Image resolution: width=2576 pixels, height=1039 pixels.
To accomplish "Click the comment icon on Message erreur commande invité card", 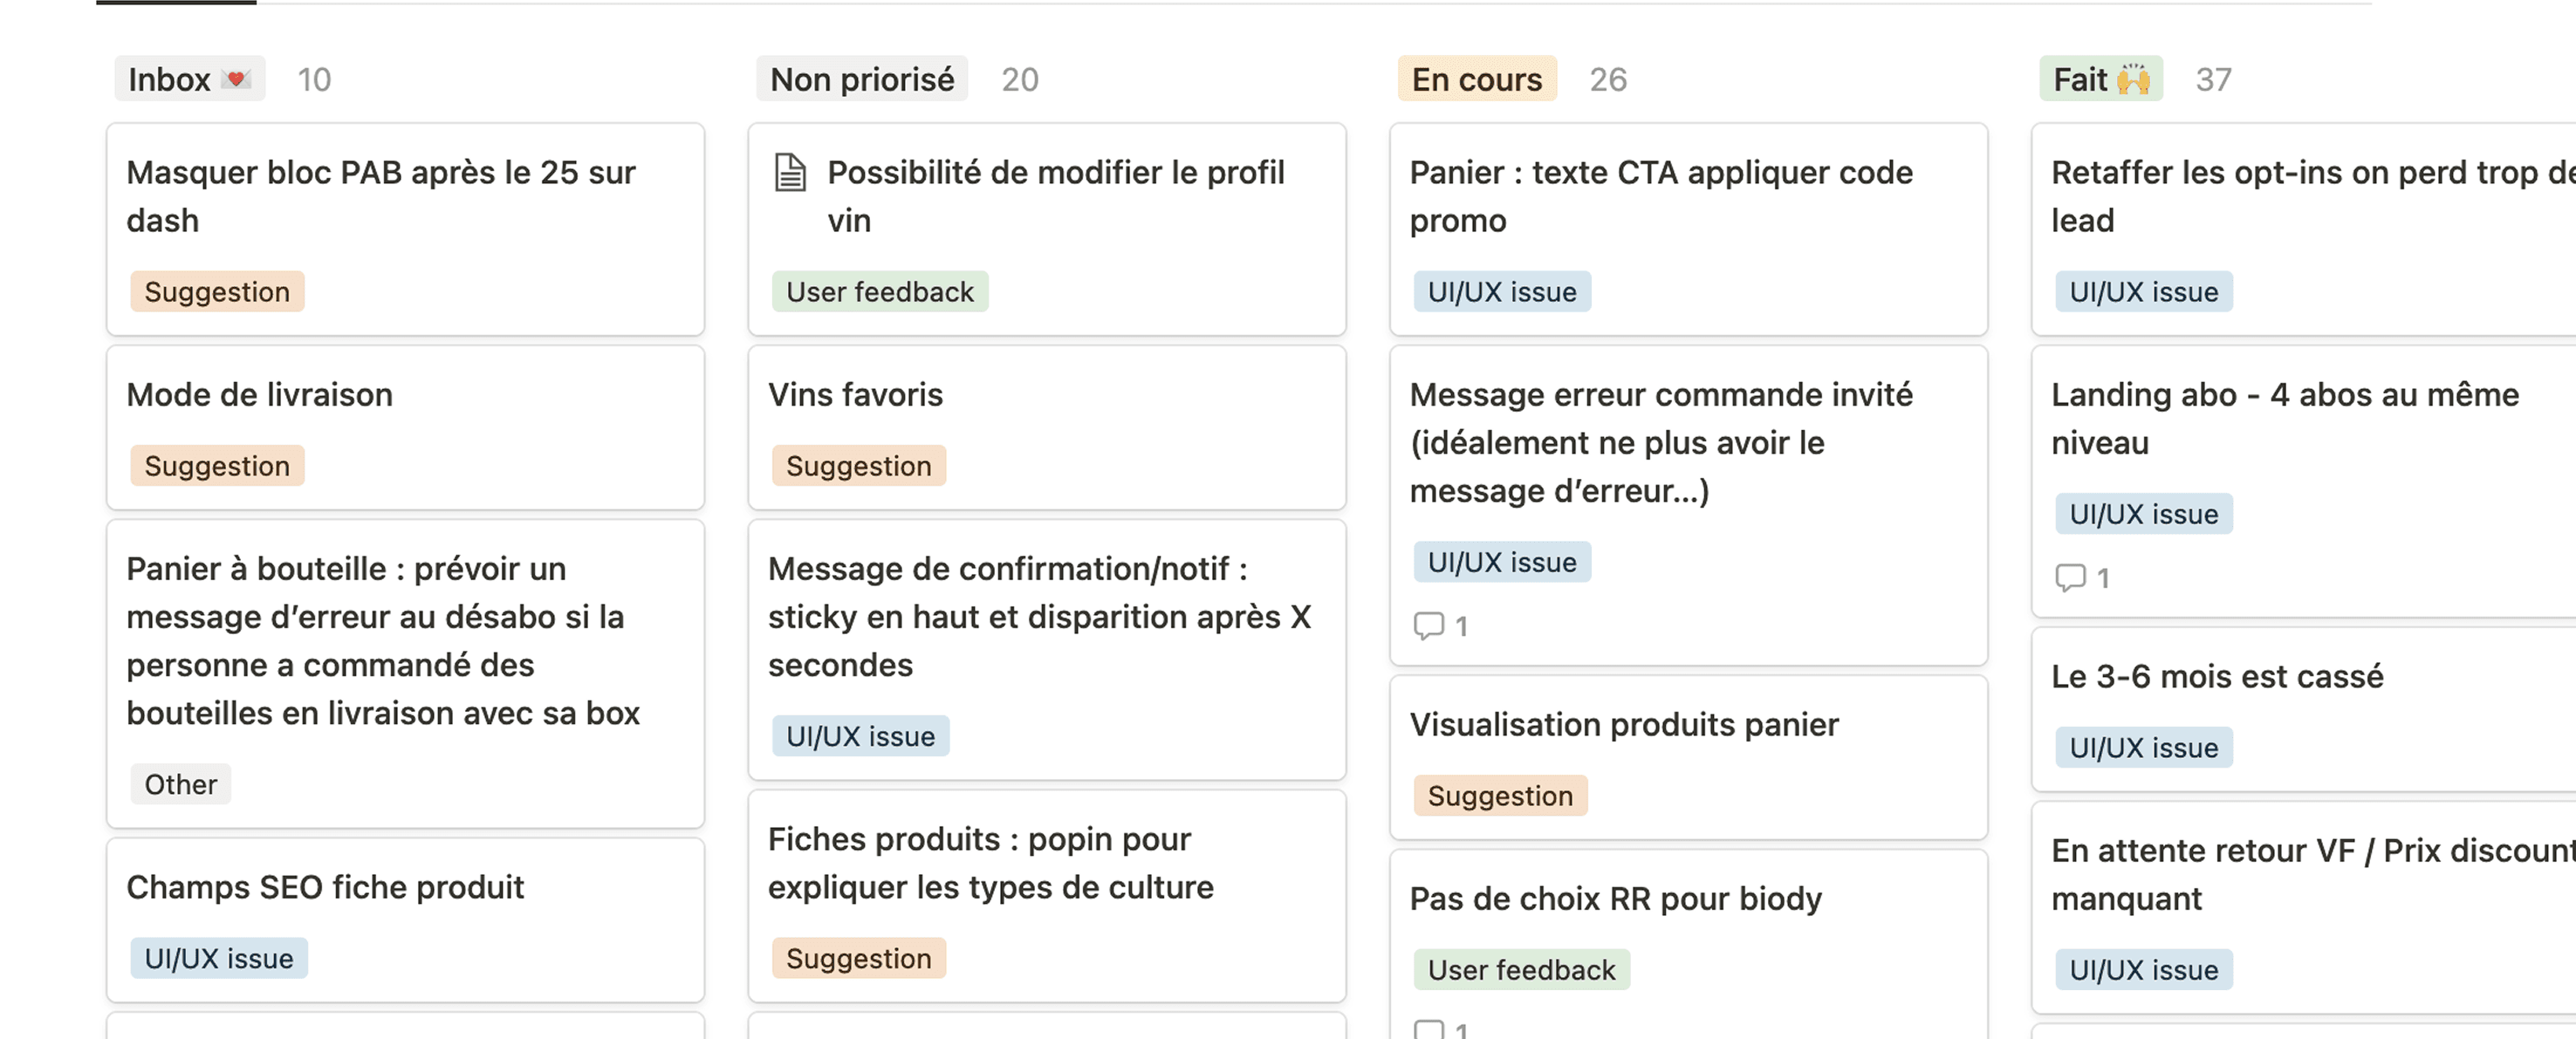I will pyautogui.click(x=1428, y=626).
